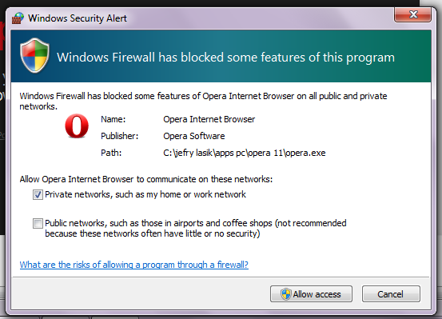Click the opera.exe path value
Screen dimensions: 442x319
click(244, 153)
